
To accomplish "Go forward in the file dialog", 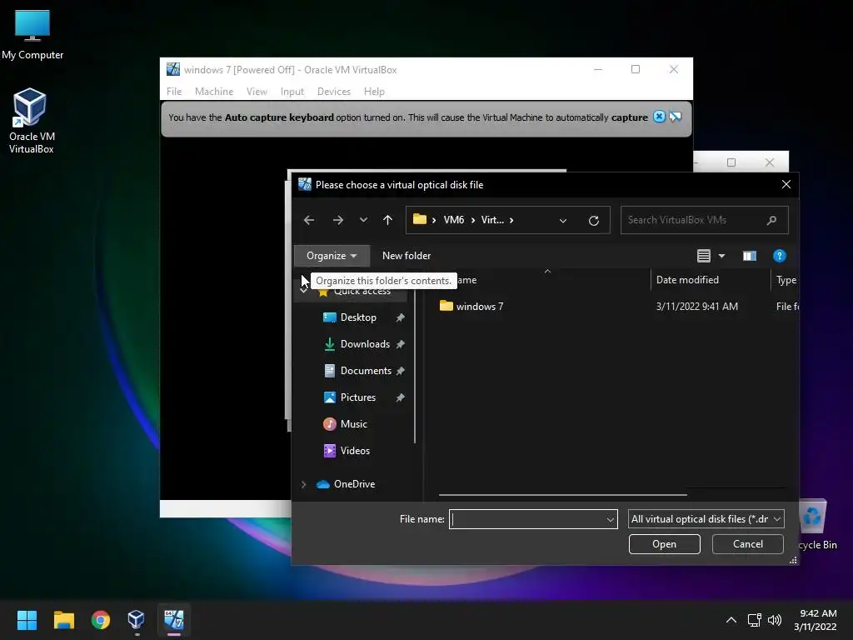I will pyautogui.click(x=338, y=220).
